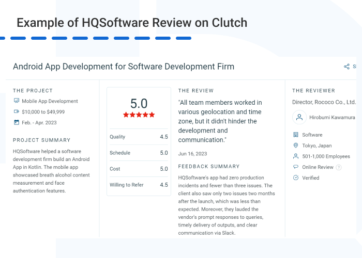Viewport: 362px width, 258px height.
Task: Click THE REVIEWER section heading
Action: tap(313, 90)
